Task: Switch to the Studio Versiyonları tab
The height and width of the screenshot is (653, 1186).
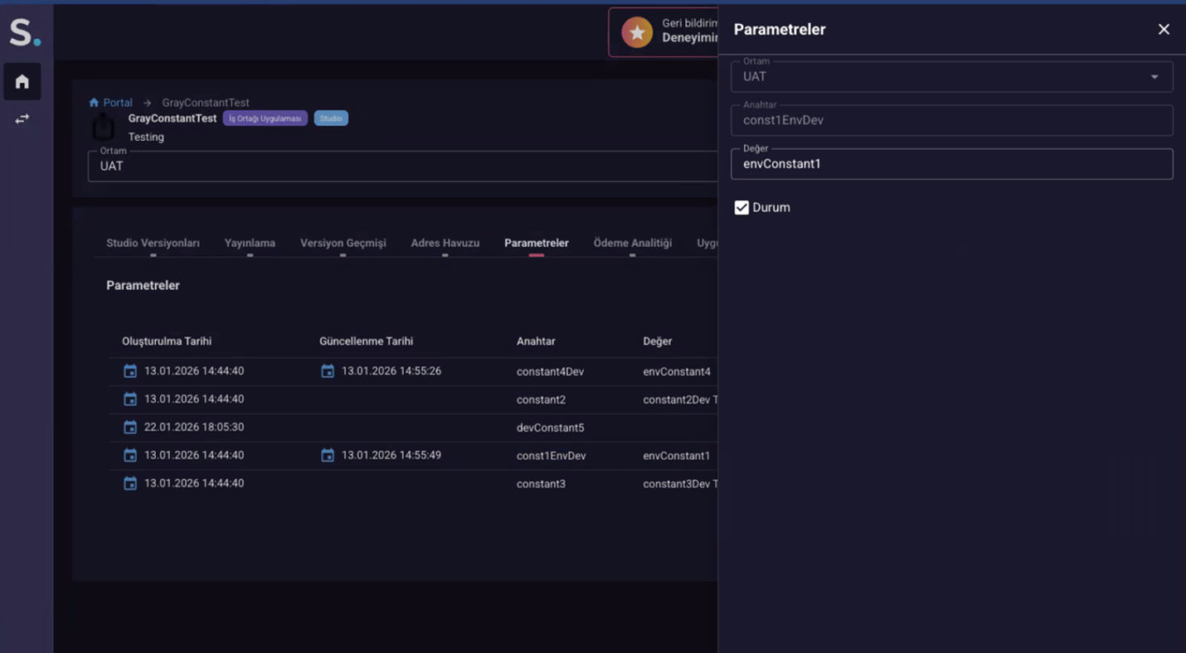Action: (153, 244)
